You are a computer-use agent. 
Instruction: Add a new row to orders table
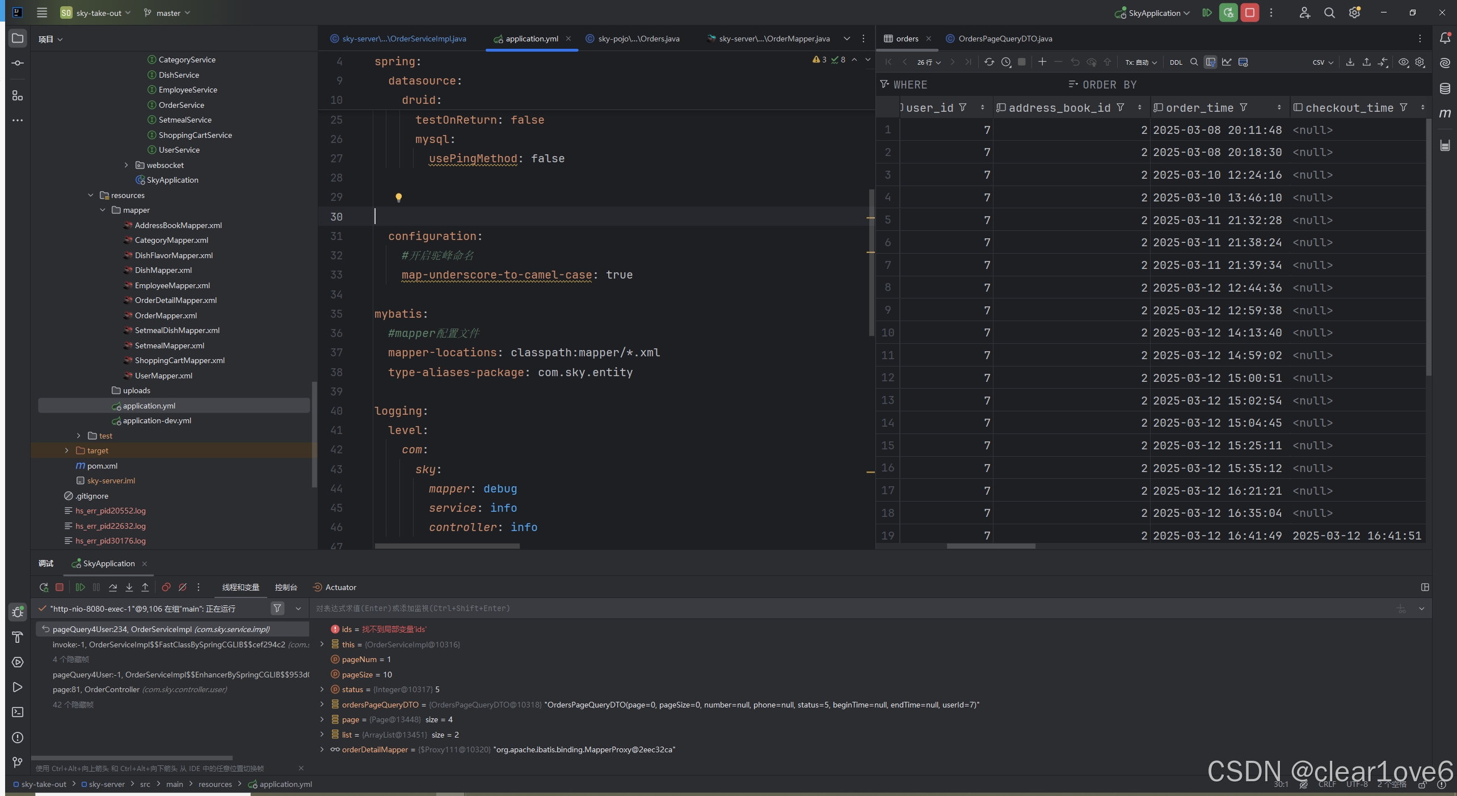click(x=1042, y=62)
